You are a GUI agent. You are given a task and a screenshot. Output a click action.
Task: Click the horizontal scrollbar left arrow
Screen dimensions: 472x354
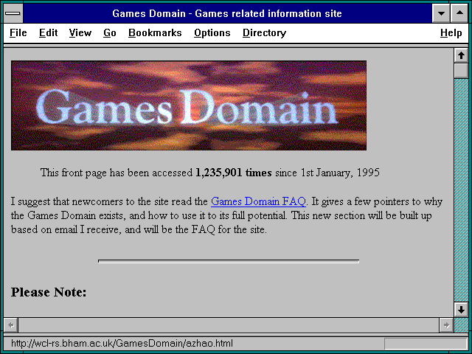11,325
